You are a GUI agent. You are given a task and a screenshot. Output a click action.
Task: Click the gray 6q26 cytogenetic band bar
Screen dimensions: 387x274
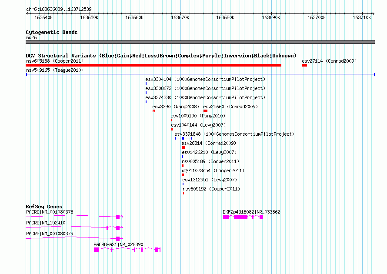click(200, 42)
